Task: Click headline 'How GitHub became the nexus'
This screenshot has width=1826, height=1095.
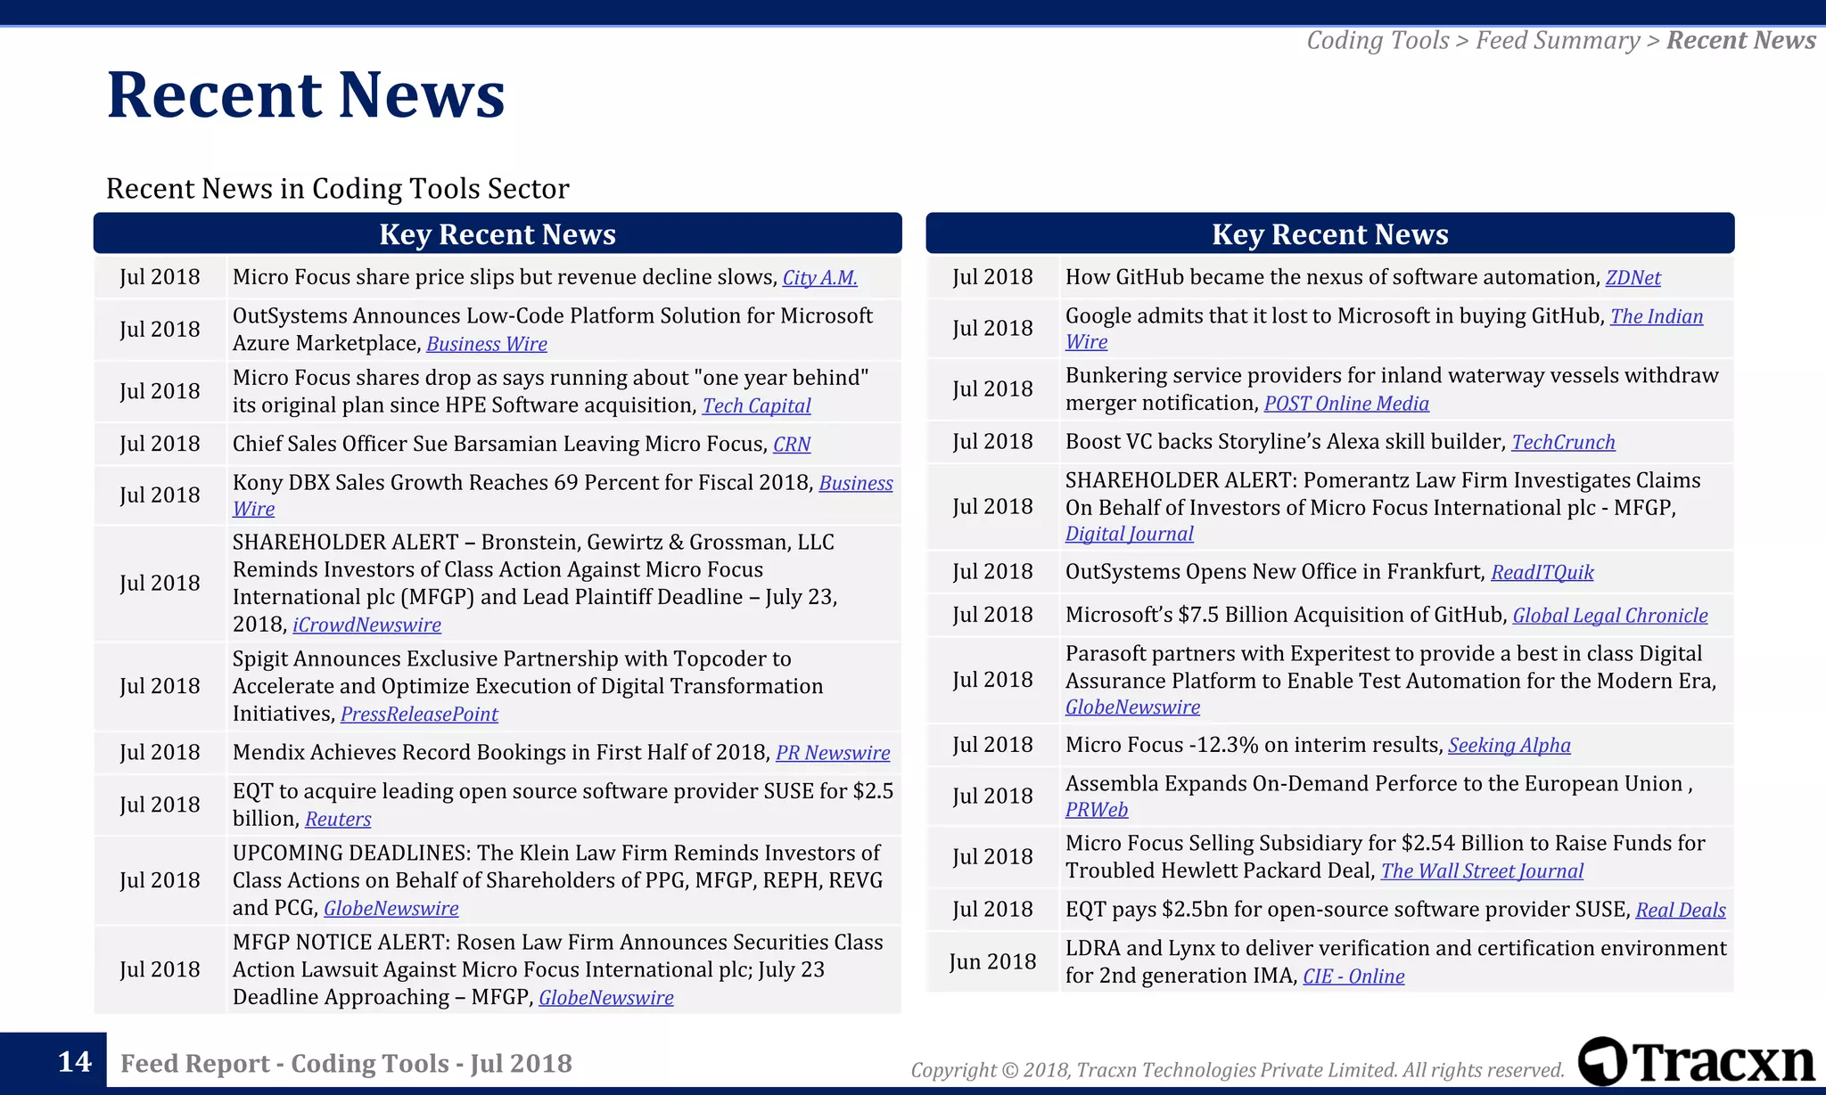Action: point(1332,277)
